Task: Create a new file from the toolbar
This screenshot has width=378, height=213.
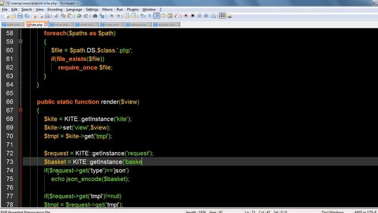Action: tap(6, 16)
